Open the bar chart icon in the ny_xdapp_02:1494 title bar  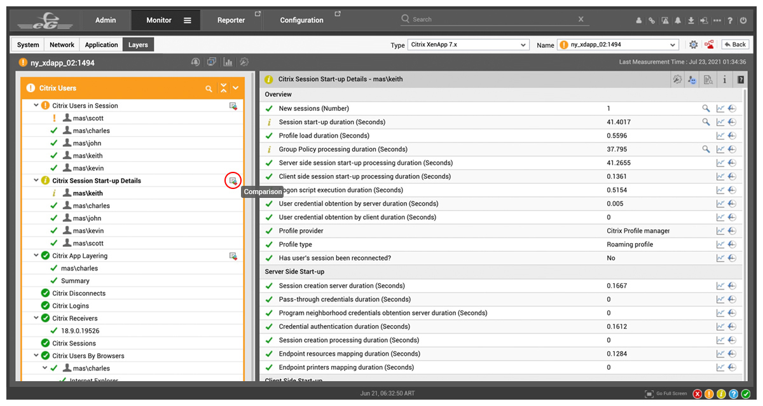(x=228, y=62)
